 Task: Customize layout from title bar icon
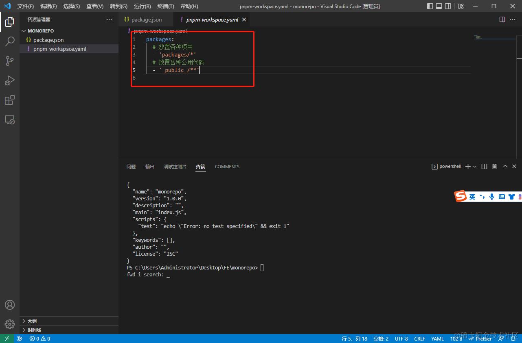click(x=461, y=6)
